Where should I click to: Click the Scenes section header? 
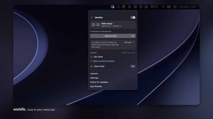pyautogui.click(x=94, y=53)
